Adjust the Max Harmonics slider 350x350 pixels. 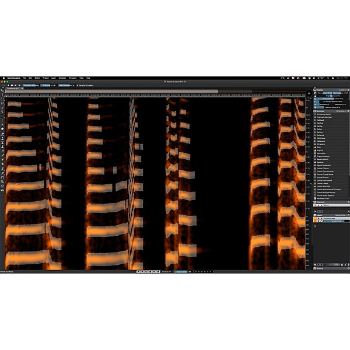click(66, 85)
